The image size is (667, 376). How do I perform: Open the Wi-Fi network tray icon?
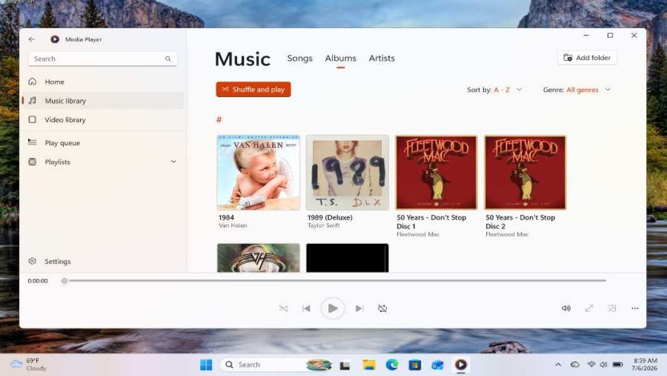coord(591,365)
